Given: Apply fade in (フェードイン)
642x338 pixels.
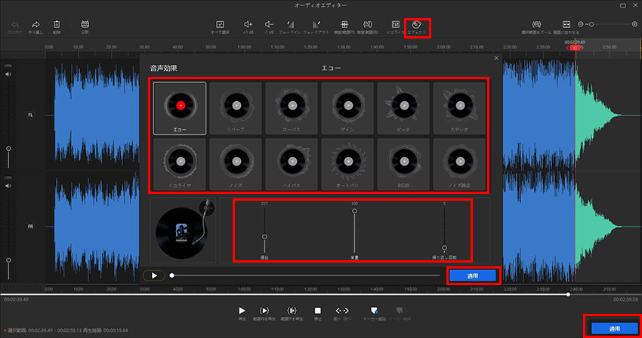Looking at the screenshot, I should pos(290,25).
